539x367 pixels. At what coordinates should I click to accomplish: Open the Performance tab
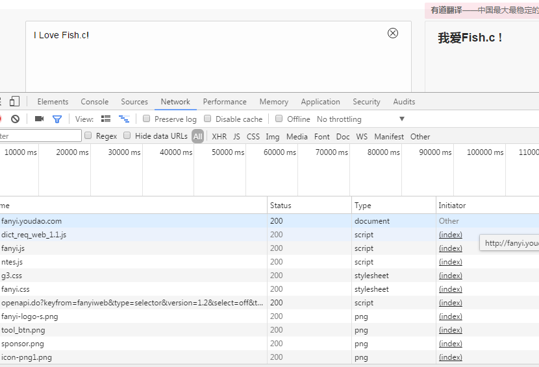point(225,102)
